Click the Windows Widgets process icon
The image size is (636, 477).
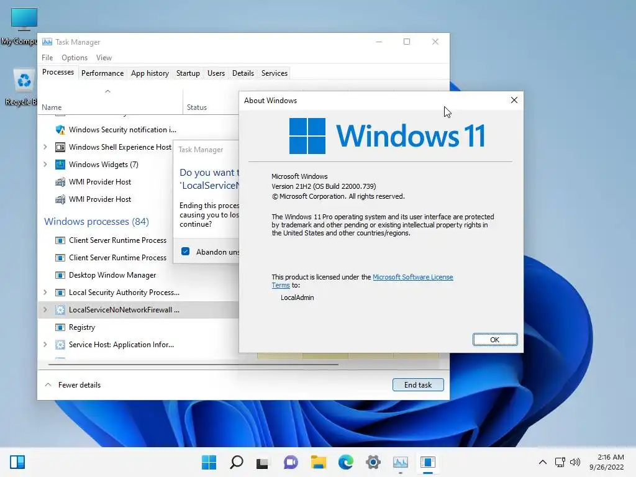point(60,165)
